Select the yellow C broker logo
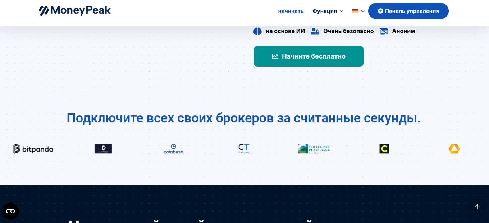 click(384, 149)
